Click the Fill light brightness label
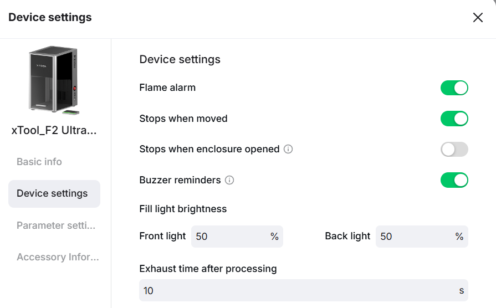This screenshot has width=496, height=308. pos(183,209)
